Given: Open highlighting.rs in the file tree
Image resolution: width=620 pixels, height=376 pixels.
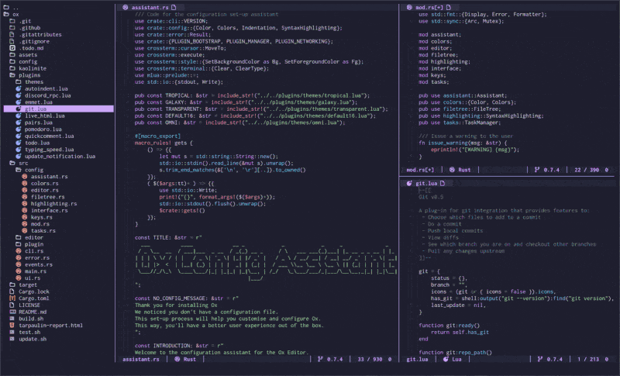Looking at the screenshot, I should click(53, 204).
